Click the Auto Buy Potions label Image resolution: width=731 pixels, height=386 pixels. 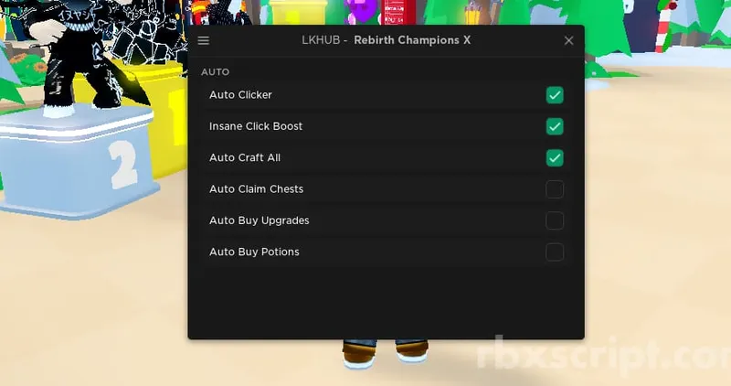(x=254, y=252)
